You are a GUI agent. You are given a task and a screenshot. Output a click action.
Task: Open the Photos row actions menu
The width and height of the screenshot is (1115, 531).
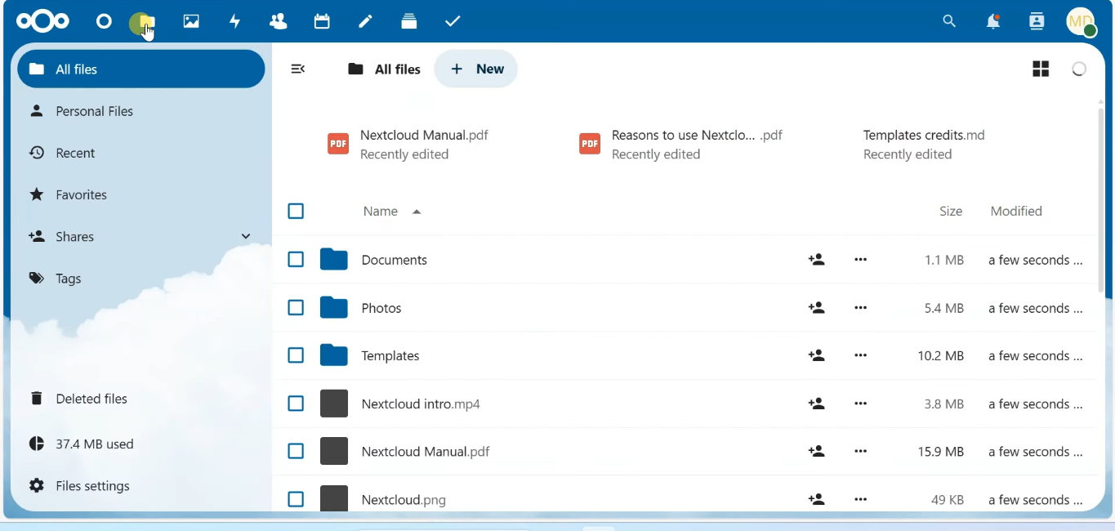pos(861,309)
